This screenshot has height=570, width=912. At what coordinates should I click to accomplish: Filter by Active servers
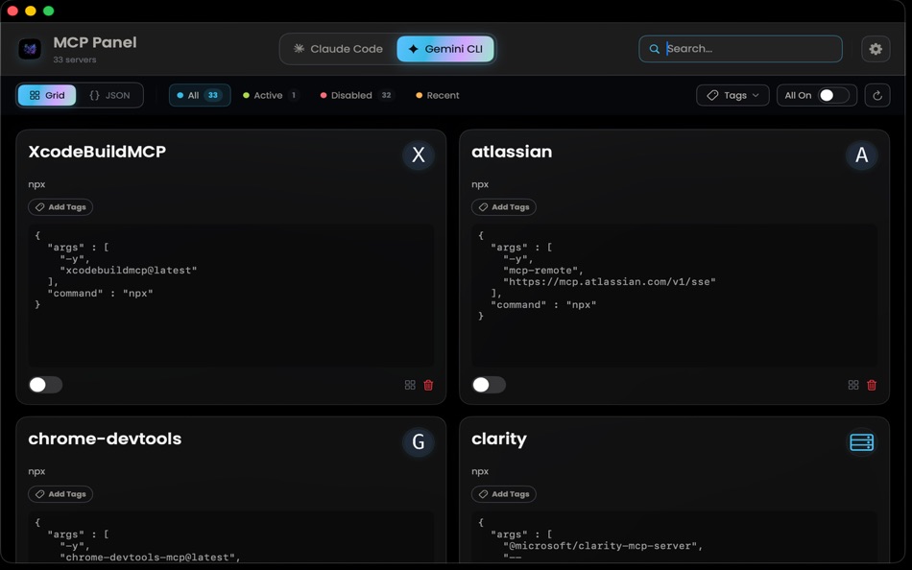(x=271, y=95)
